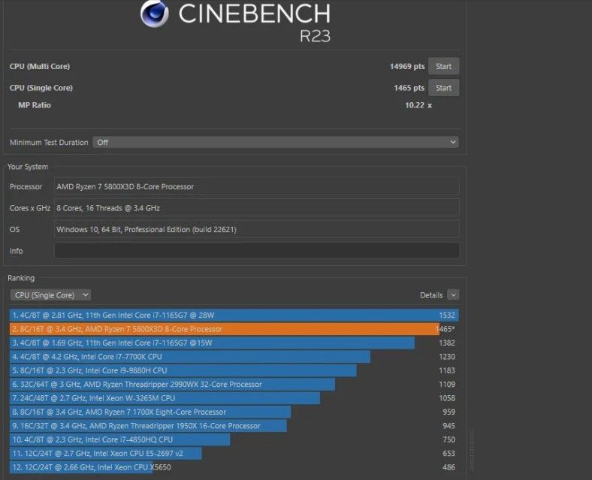Select ranking row i7-1165G7 @15W
This screenshot has width=592, height=480.
pos(234,343)
